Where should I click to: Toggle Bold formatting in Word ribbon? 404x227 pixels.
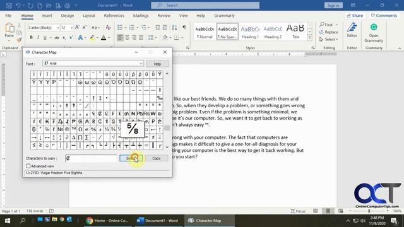coord(31,38)
